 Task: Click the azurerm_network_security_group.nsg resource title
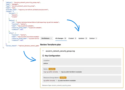tap(60, 51)
